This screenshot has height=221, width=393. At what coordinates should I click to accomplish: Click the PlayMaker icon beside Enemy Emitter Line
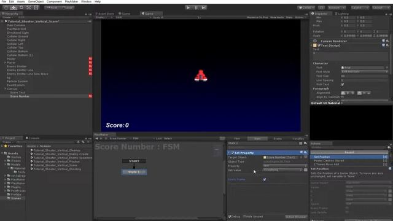[x=90, y=70]
